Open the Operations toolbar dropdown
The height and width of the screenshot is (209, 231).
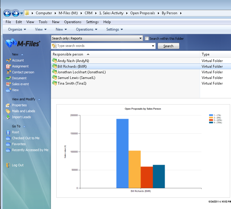(x=87, y=29)
